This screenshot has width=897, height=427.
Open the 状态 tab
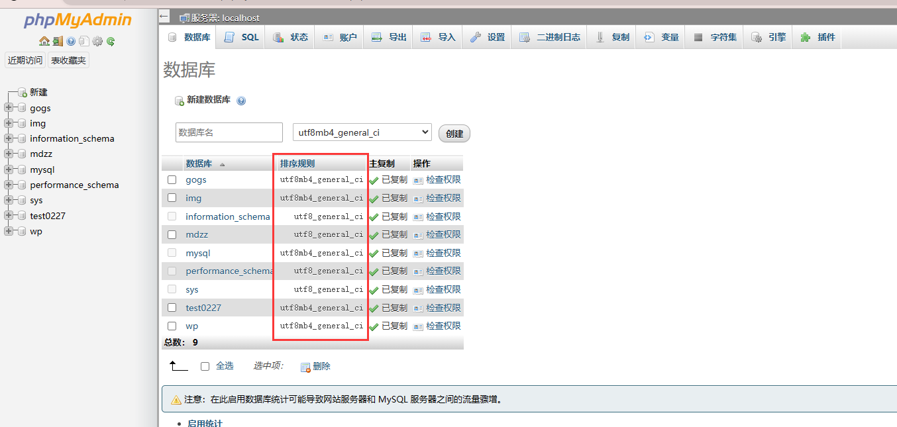(x=290, y=37)
